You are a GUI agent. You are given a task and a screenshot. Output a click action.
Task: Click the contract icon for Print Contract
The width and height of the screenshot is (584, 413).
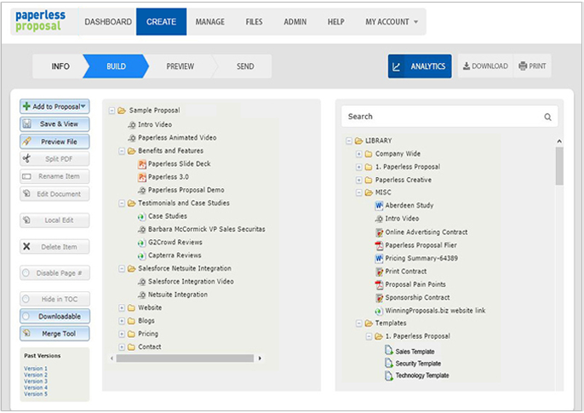(379, 272)
